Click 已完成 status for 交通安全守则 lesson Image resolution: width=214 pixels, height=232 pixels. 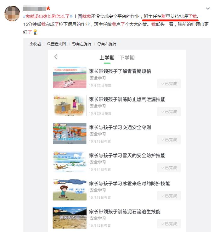point(169,140)
